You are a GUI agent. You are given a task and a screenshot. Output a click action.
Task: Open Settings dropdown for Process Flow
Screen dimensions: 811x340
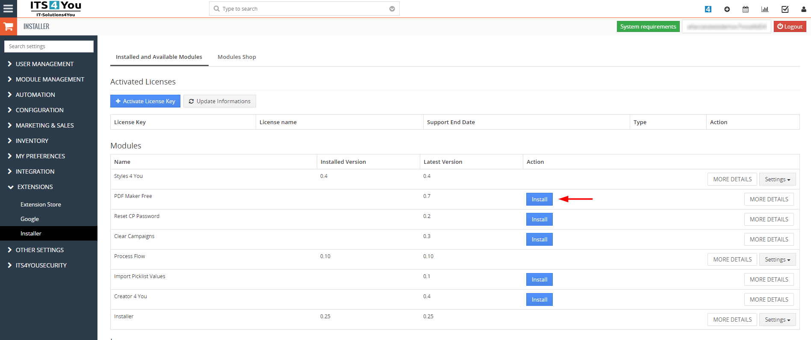[777, 259]
